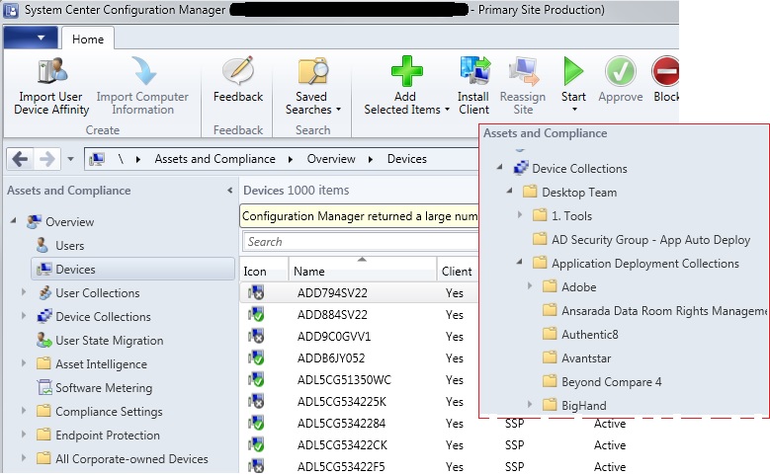
Task: Click the red Block icon
Action: click(x=665, y=71)
